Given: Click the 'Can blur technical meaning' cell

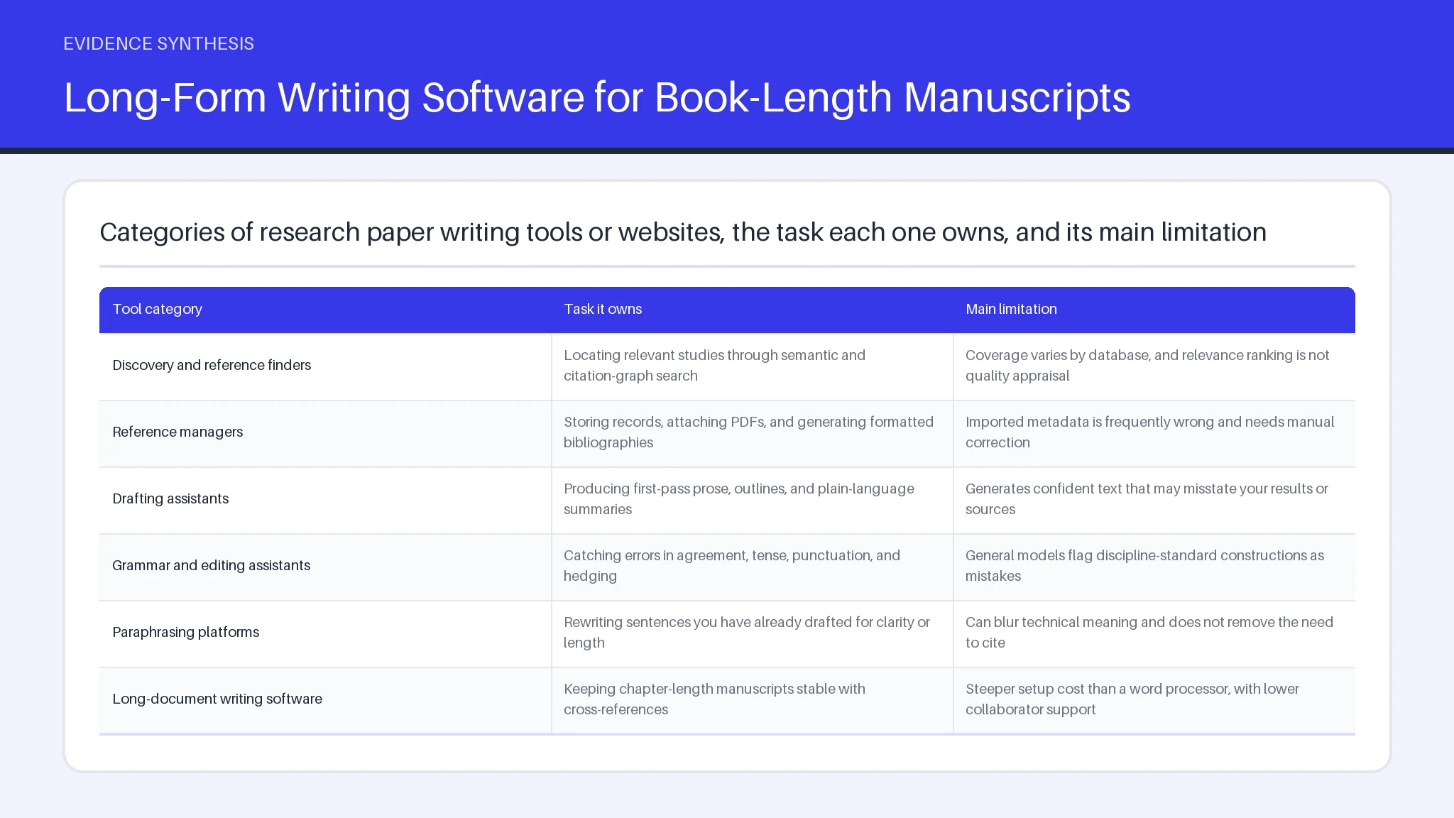Looking at the screenshot, I should pos(1154,633).
